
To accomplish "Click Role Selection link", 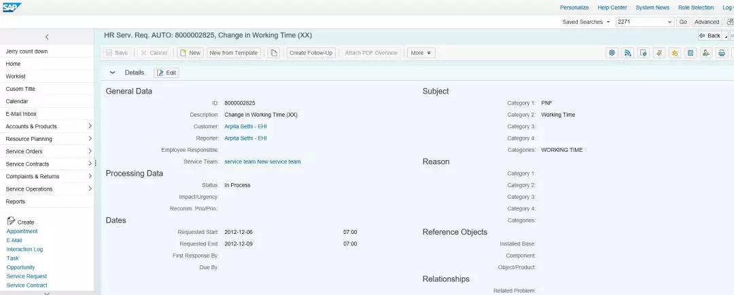I will tap(696, 7).
